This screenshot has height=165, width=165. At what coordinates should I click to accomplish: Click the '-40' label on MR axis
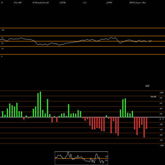161,130
